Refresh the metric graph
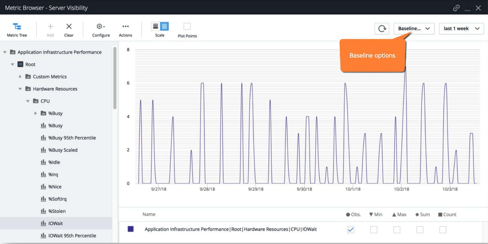Screen dimensions: 488x244 (x=382, y=28)
